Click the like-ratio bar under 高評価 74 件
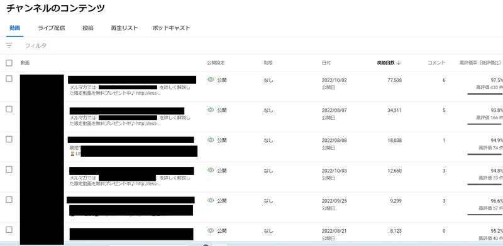This screenshot has width=503, height=246. pyautogui.click(x=485, y=154)
